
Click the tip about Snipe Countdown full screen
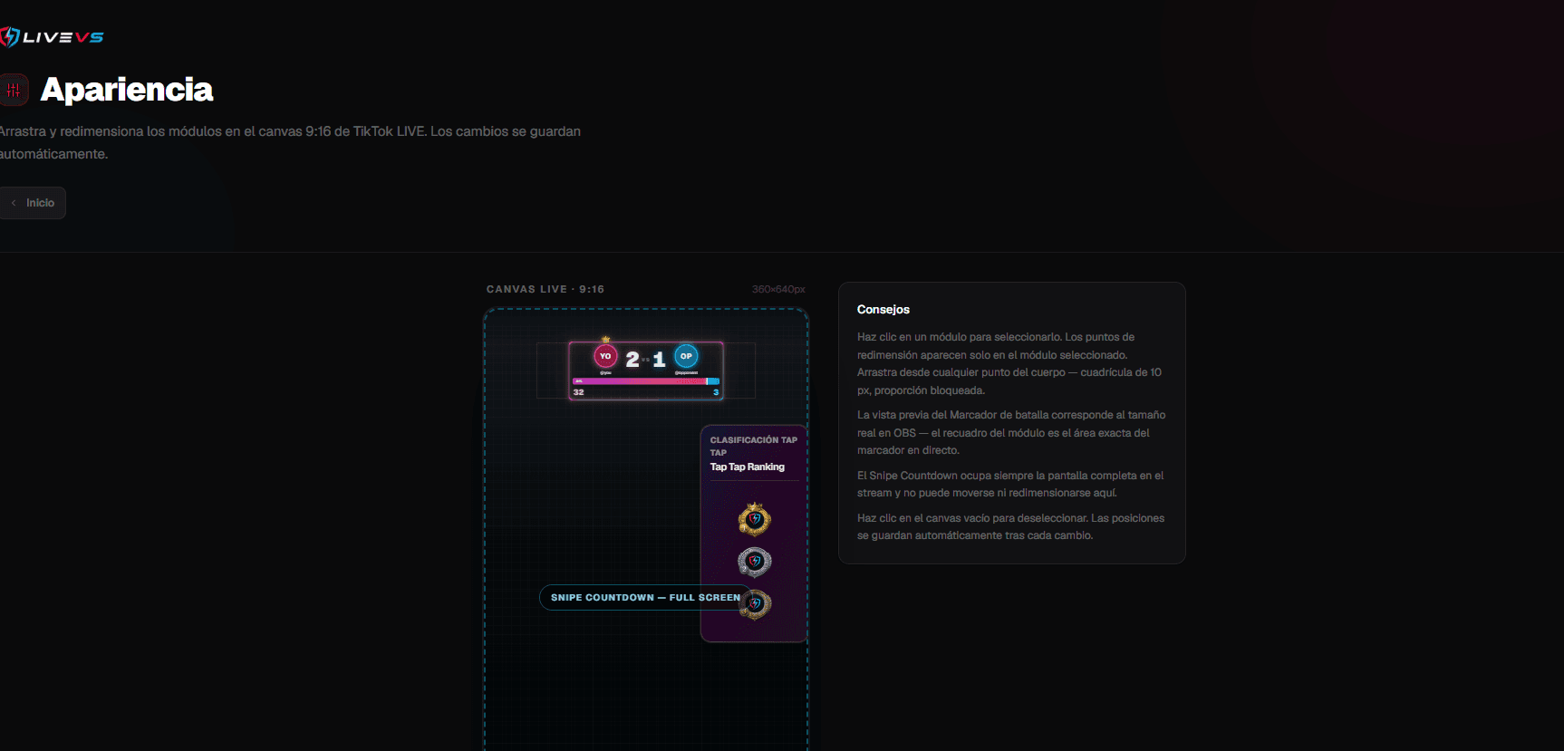[1010, 485]
